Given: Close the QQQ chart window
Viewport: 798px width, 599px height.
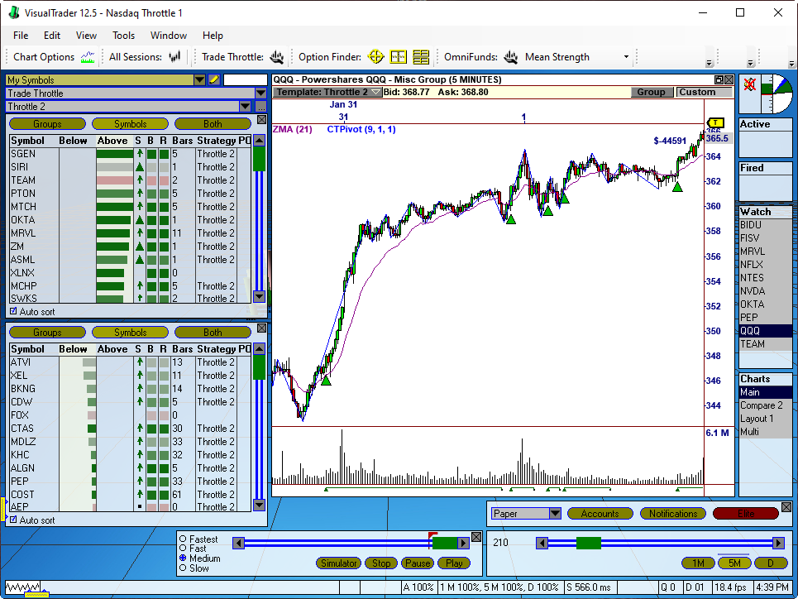Looking at the screenshot, I should (729, 79).
